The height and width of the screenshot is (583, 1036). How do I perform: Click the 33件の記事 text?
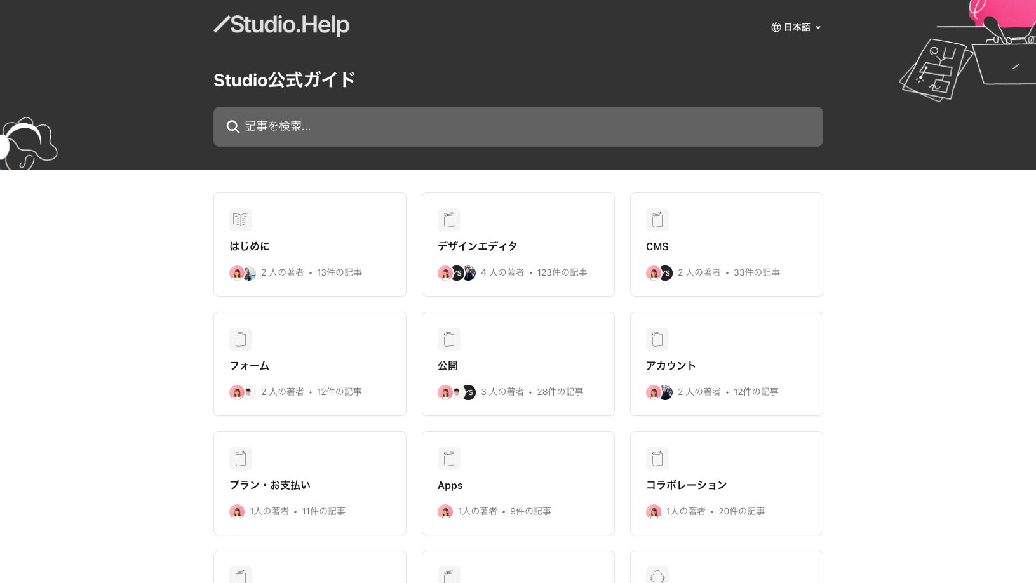(757, 272)
